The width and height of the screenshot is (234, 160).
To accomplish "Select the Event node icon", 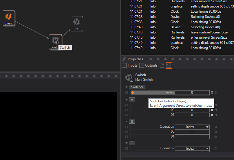I will 9,16.
